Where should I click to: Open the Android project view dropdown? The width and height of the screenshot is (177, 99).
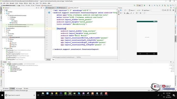(x=7, y=8)
